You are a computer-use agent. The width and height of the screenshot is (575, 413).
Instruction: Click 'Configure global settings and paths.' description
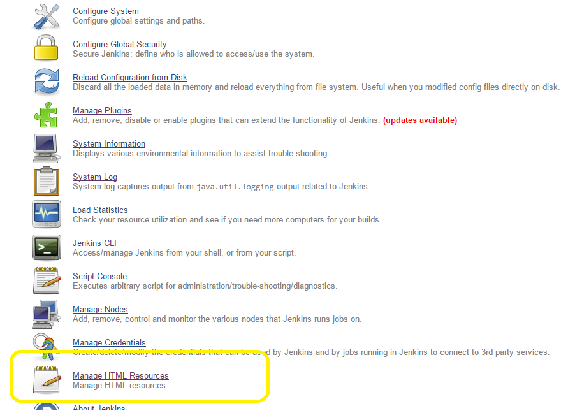tap(138, 21)
